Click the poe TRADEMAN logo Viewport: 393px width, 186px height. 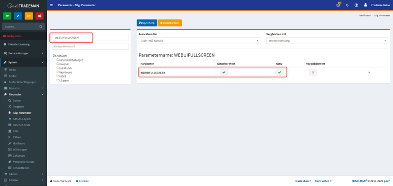23,5
